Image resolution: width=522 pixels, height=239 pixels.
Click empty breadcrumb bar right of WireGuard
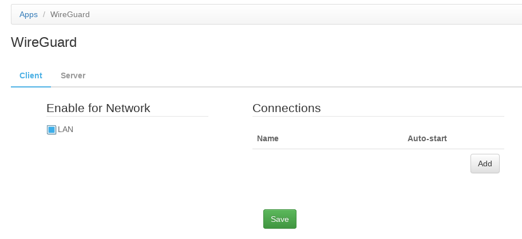286,14
